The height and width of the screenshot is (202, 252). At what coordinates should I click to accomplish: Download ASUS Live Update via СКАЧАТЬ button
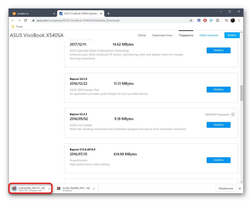(x=218, y=125)
